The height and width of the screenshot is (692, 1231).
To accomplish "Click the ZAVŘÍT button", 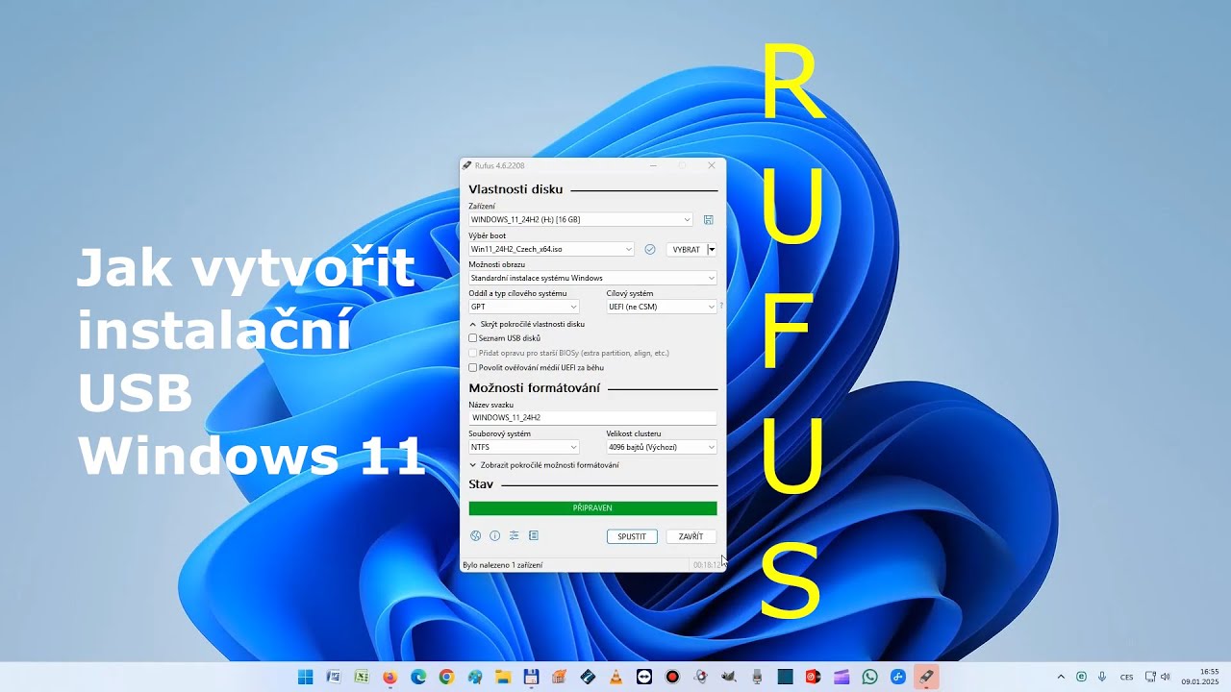I will pyautogui.click(x=691, y=536).
